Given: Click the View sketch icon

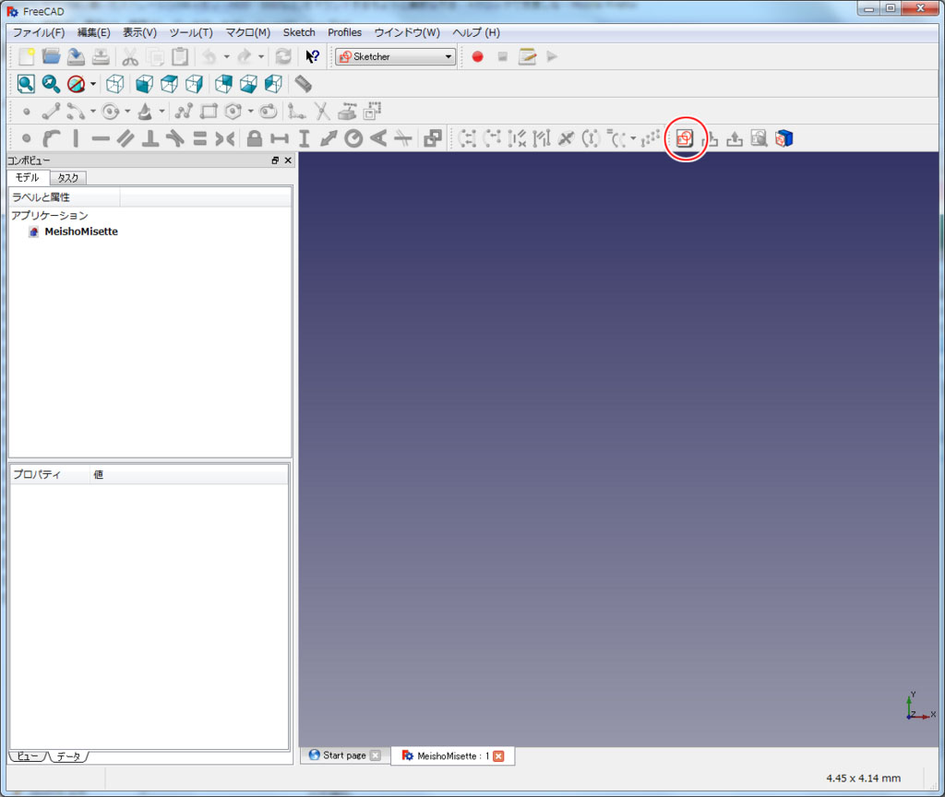Looking at the screenshot, I should (760, 138).
